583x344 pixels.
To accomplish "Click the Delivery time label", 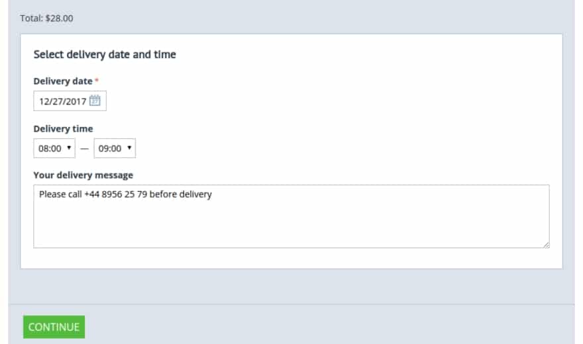I will (63, 129).
